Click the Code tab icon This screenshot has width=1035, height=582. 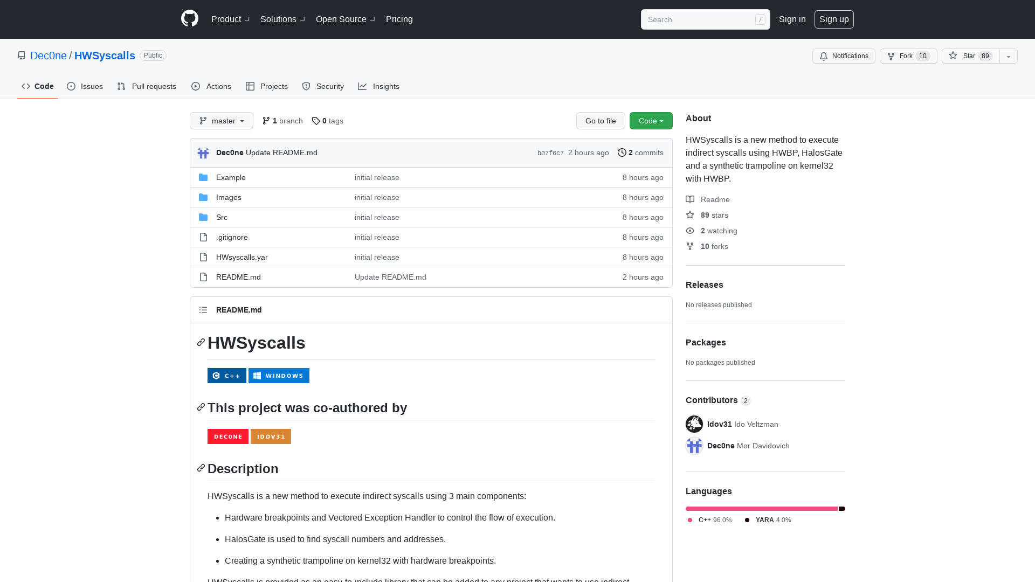(x=25, y=86)
